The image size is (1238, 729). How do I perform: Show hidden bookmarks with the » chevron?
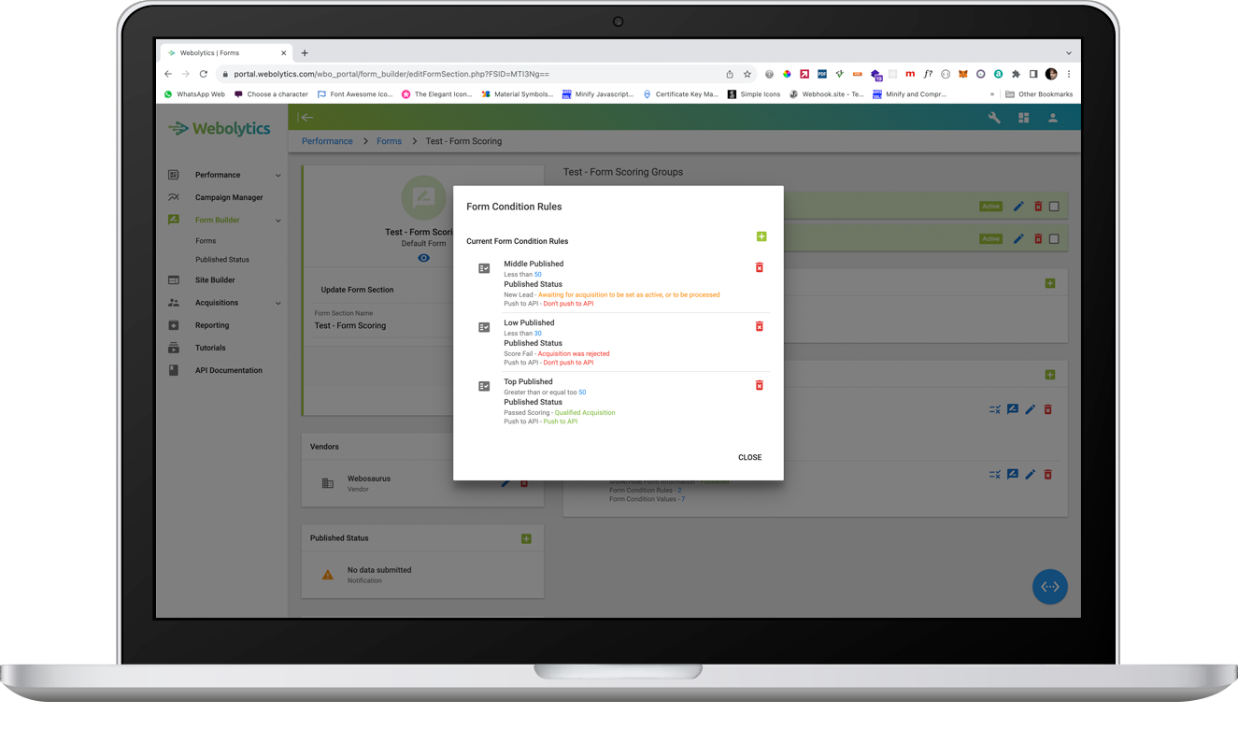(992, 94)
